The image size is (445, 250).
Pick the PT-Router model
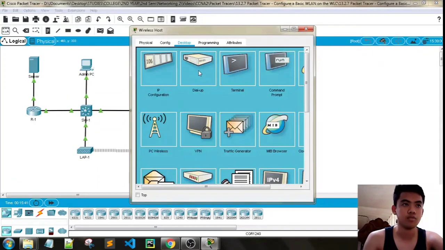(192, 214)
